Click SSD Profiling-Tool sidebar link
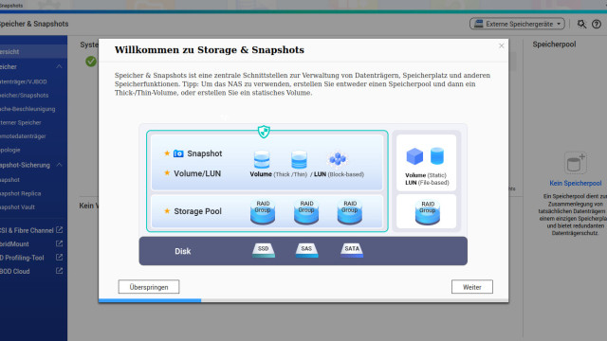Image resolution: width=607 pixels, height=341 pixels. coord(22,258)
